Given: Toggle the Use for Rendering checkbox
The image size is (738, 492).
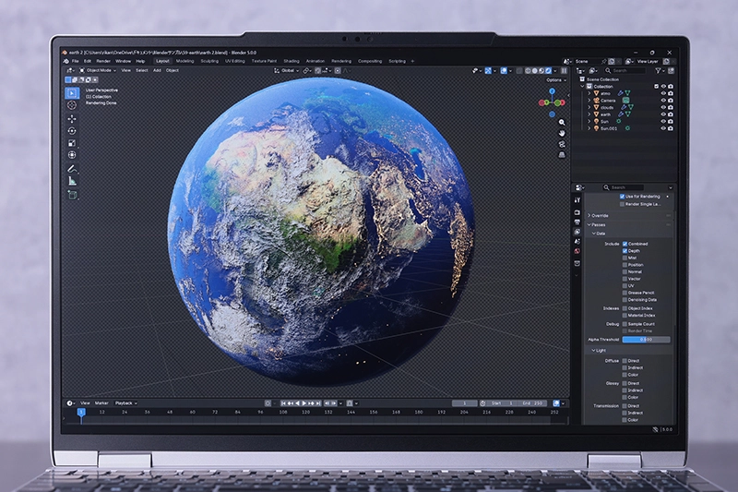Looking at the screenshot, I should point(622,197).
